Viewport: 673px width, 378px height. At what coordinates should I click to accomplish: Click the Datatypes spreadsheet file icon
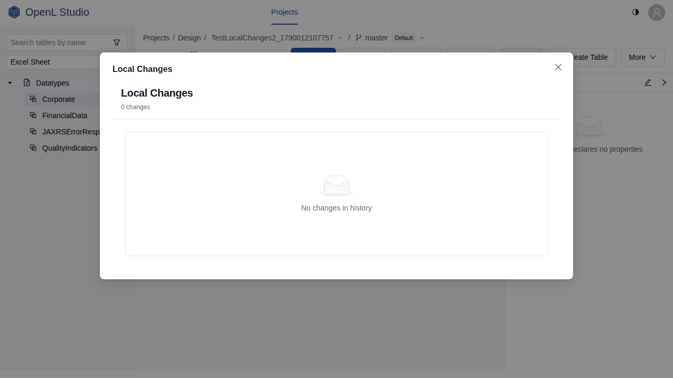point(27,82)
